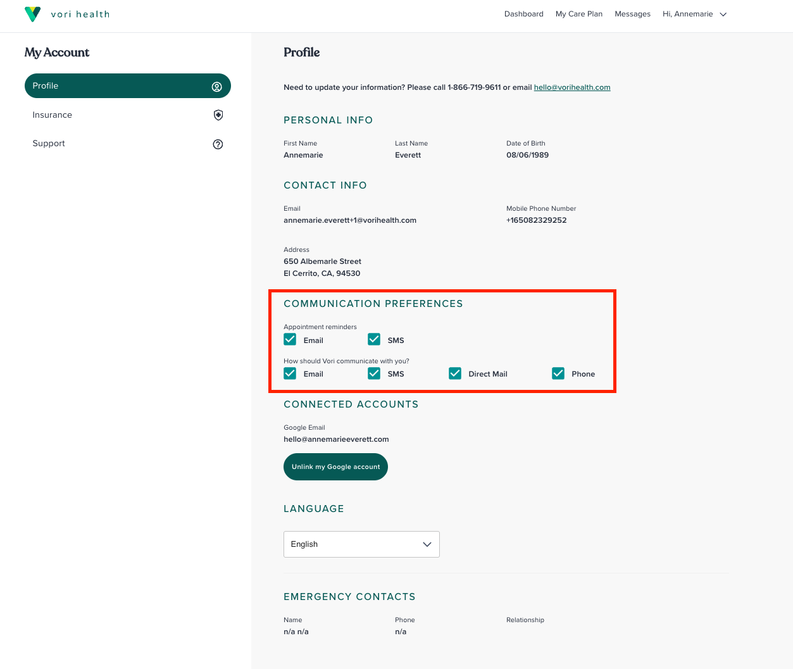This screenshot has height=669, width=793.
Task: Click the Vori Health logo icon
Action: (x=32, y=14)
